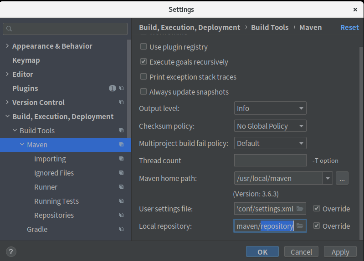Click Build Tools in the breadcrumb
This screenshot has width=364, height=261.
click(x=270, y=28)
